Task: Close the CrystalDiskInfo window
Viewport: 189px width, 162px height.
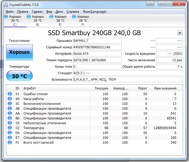Action: (179, 4)
